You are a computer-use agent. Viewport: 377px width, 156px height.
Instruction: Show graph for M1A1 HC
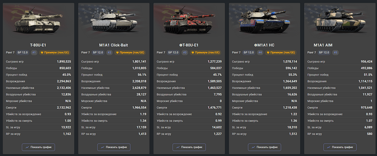click(x=264, y=147)
